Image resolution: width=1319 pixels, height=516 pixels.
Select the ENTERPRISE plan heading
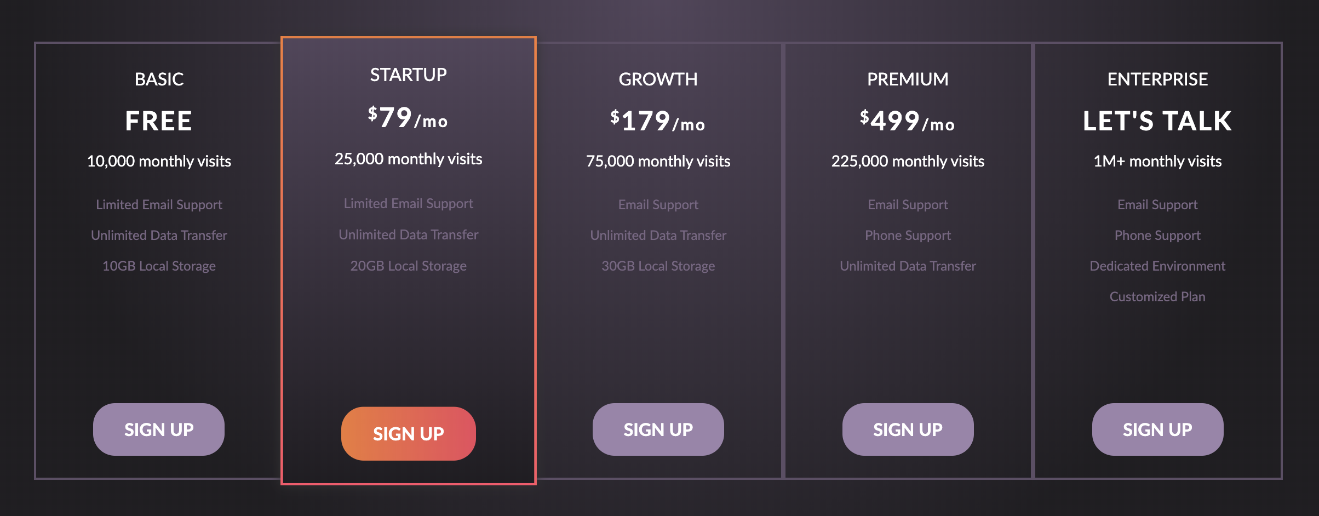[x=1158, y=79]
